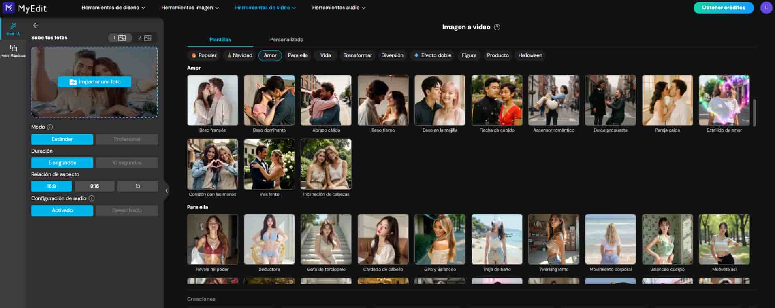
Task: Click the MyEdit logo icon
Action: pos(9,8)
